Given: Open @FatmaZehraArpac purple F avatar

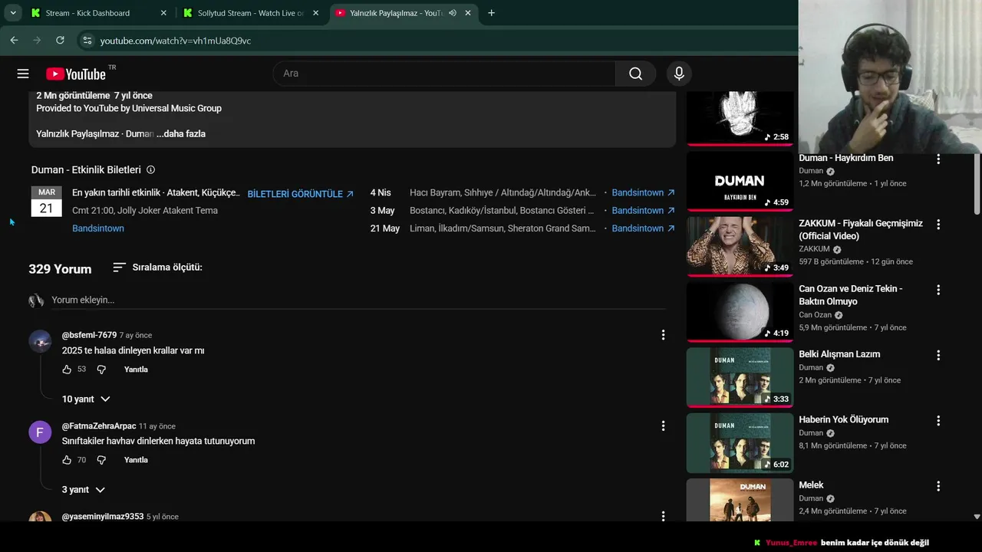Looking at the screenshot, I should [40, 432].
